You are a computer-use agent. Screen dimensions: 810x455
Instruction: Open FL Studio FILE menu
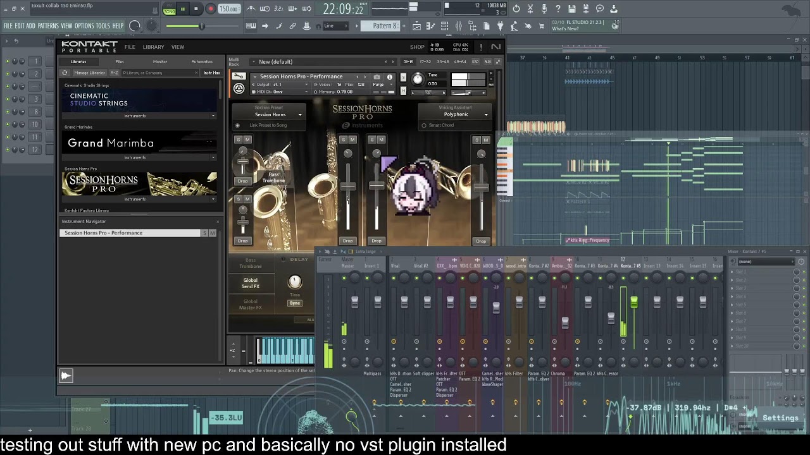pyautogui.click(x=8, y=26)
